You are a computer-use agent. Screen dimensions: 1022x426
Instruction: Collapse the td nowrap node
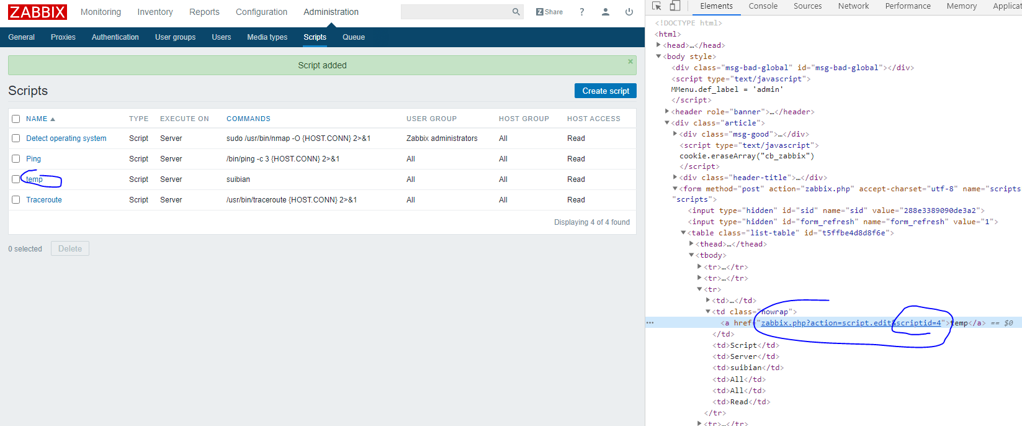[x=708, y=312]
